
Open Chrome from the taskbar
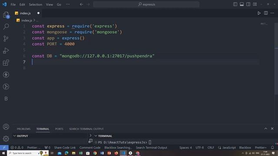pos(95,153)
